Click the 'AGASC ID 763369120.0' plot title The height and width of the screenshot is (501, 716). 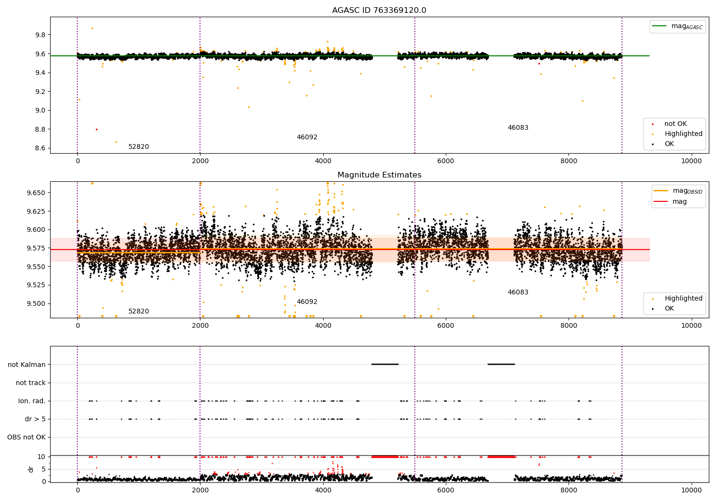point(379,10)
